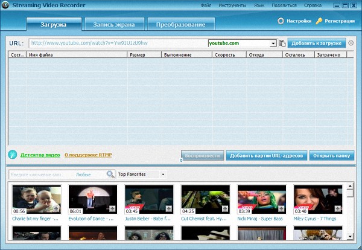The width and height of the screenshot is (362, 250).
Task: Start the search with the magnifier icon
Action: (x=110, y=174)
